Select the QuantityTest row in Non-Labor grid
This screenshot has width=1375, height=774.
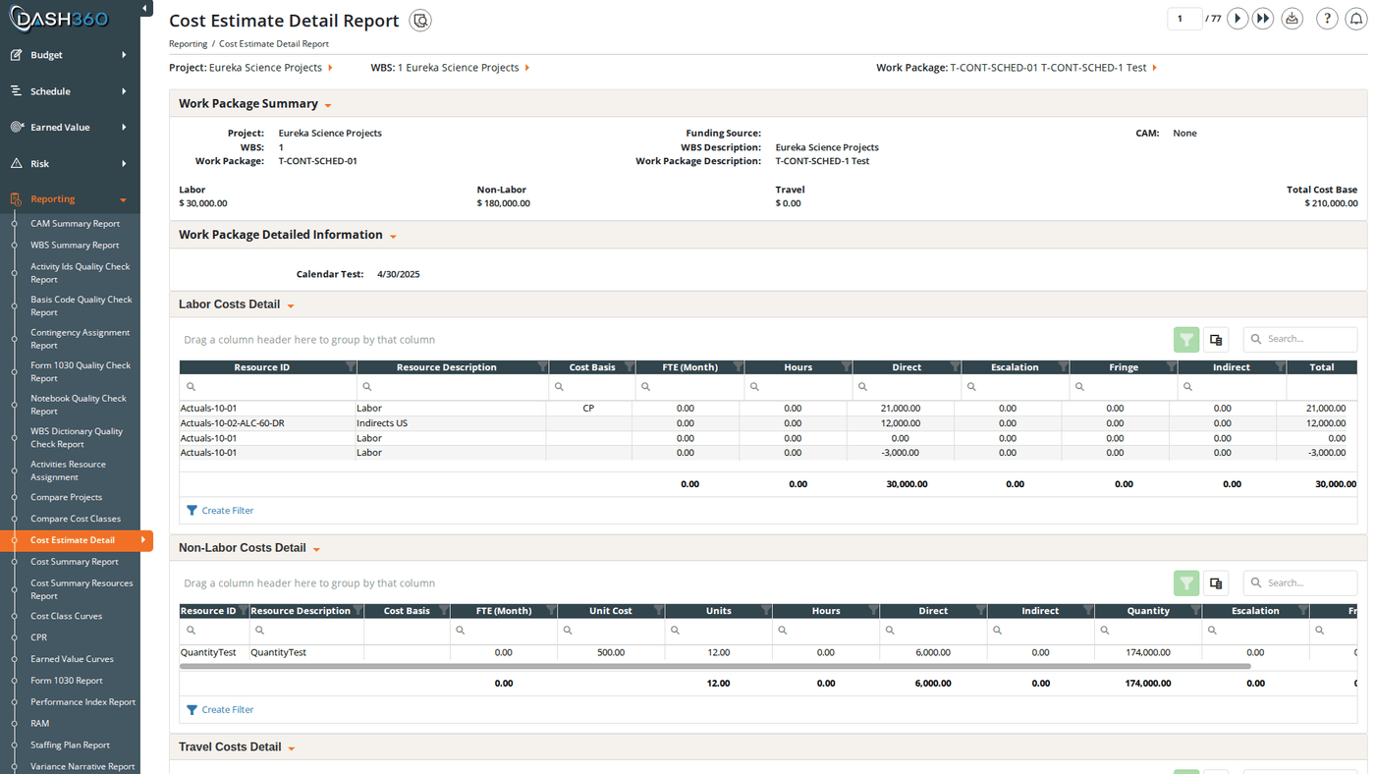coord(768,652)
